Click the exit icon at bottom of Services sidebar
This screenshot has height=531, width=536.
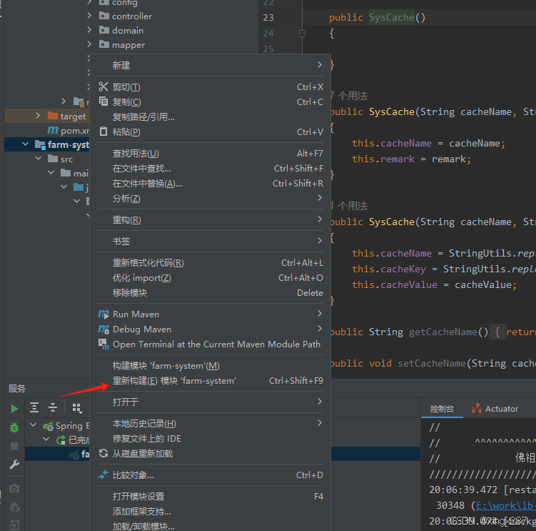point(14,525)
